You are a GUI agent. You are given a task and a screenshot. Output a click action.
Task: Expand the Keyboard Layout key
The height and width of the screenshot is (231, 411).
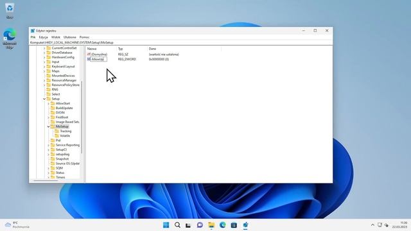(44, 67)
